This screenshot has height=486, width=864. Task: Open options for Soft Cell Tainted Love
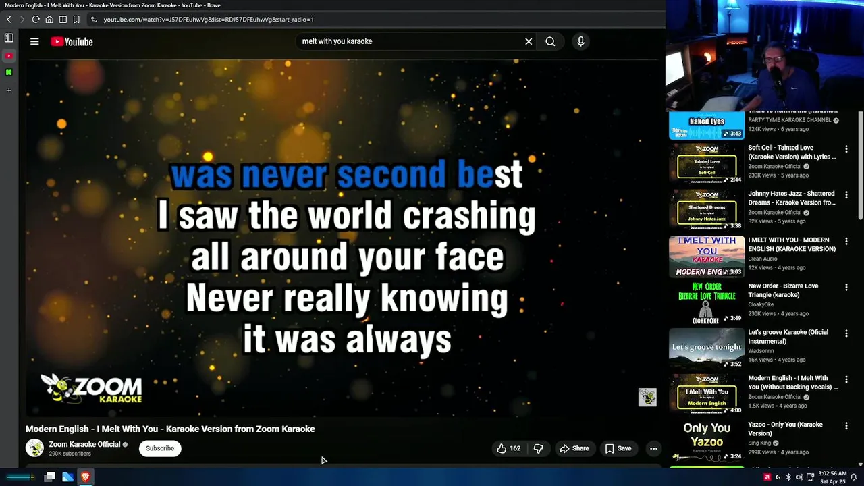[x=846, y=148]
